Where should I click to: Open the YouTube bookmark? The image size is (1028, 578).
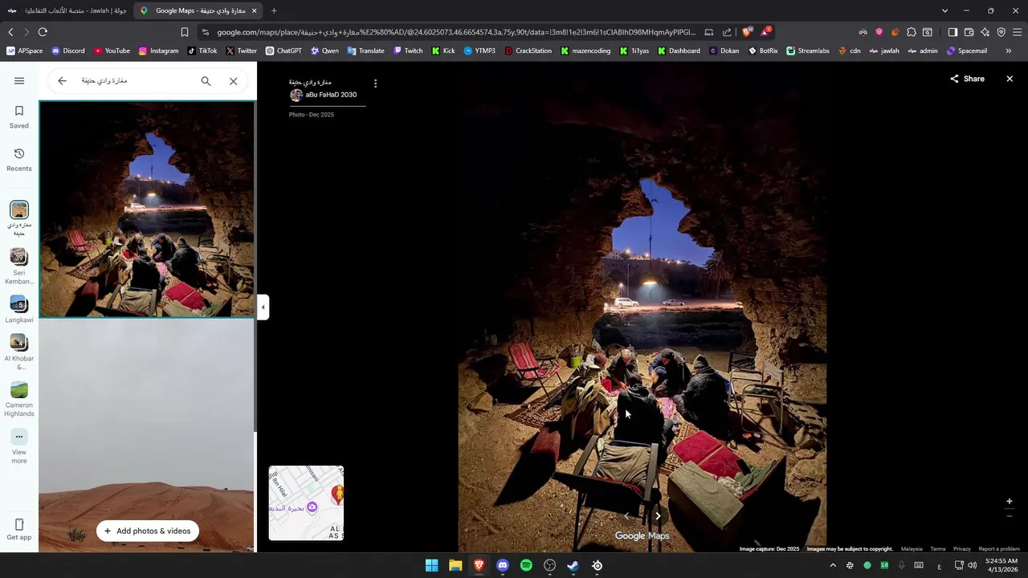pos(112,51)
